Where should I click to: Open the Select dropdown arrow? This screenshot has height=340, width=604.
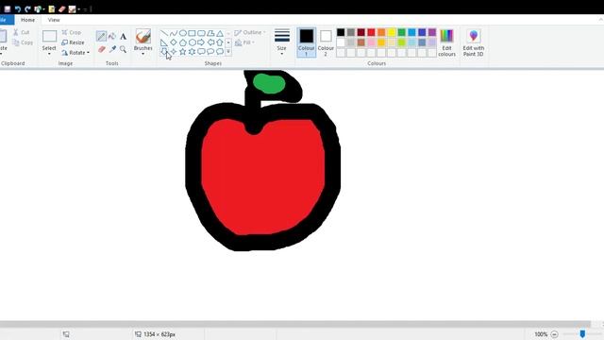point(49,54)
